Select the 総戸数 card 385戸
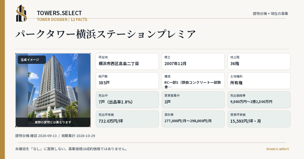 (x=127, y=81)
